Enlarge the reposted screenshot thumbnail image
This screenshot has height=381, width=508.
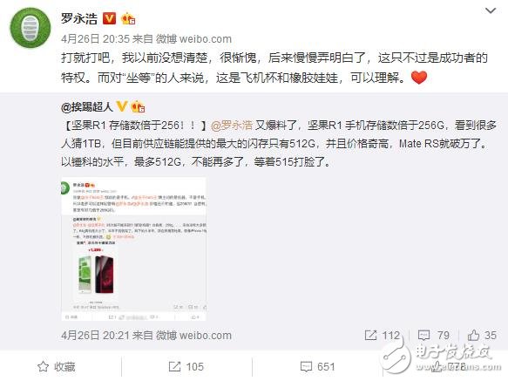point(133,249)
